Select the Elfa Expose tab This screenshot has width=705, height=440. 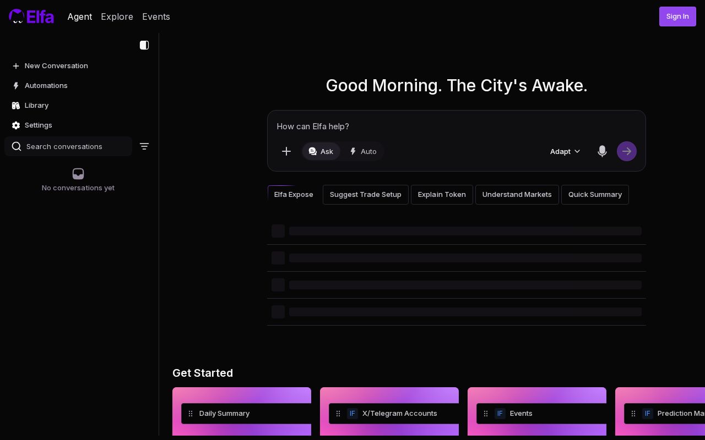[x=294, y=195]
